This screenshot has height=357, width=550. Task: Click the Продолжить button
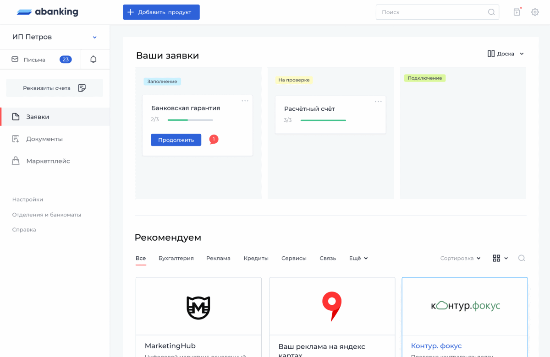(x=176, y=140)
